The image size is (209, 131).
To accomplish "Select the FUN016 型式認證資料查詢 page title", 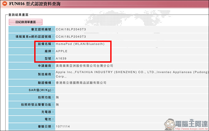I will point(35,4).
